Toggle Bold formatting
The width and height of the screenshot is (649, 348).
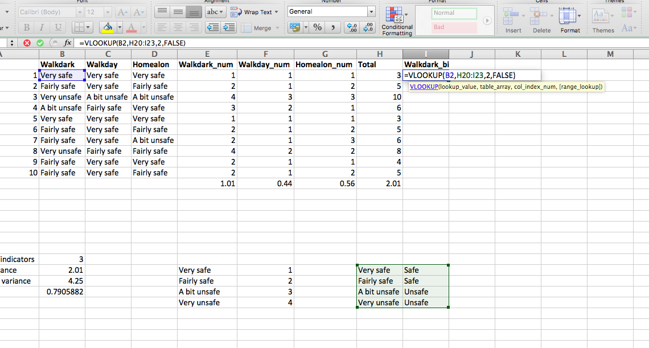click(26, 27)
